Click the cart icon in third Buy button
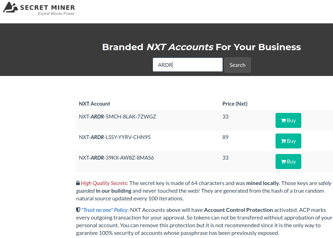This screenshot has height=238, width=333. [x=283, y=162]
